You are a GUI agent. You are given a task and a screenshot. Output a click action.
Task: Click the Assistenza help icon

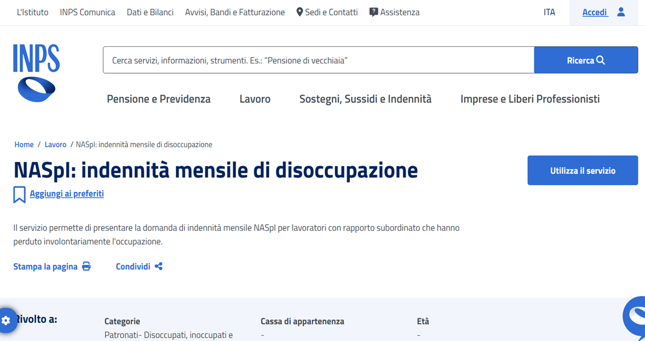pyautogui.click(x=374, y=12)
